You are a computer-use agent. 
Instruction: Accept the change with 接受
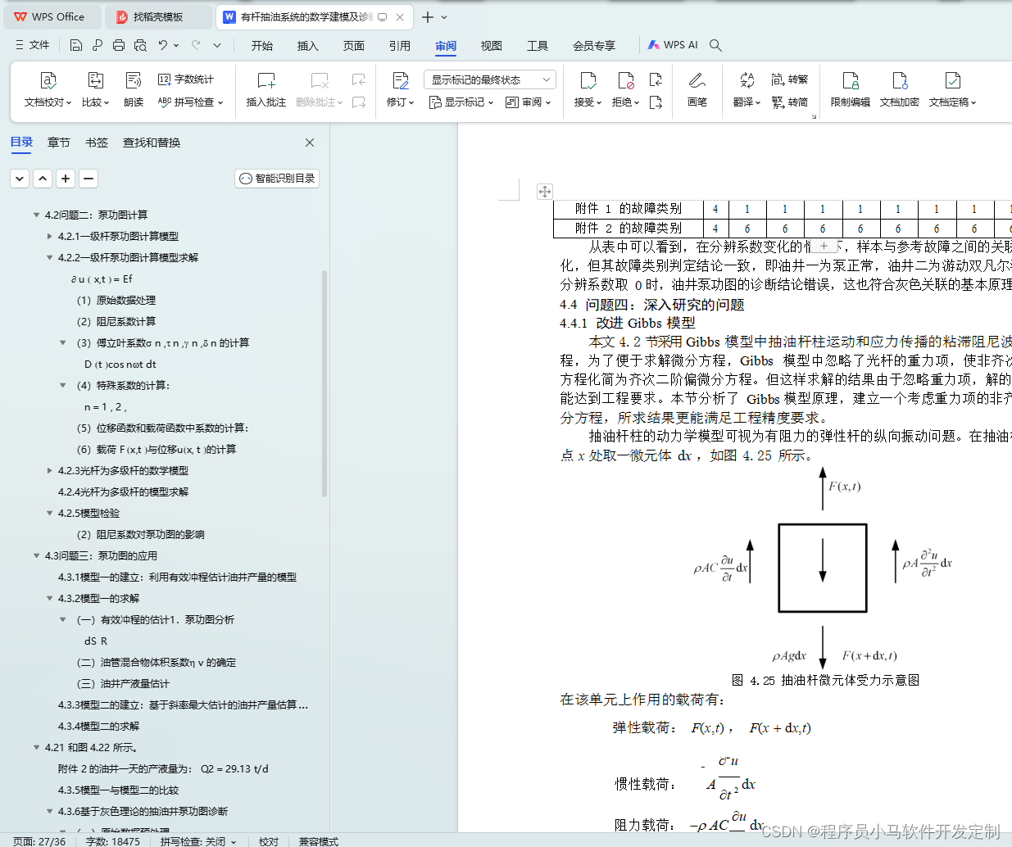tap(588, 90)
